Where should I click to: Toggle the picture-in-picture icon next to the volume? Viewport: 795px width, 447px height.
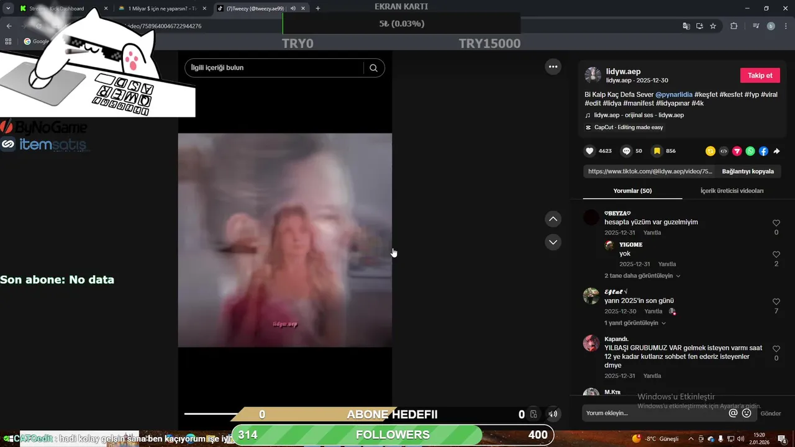(534, 414)
